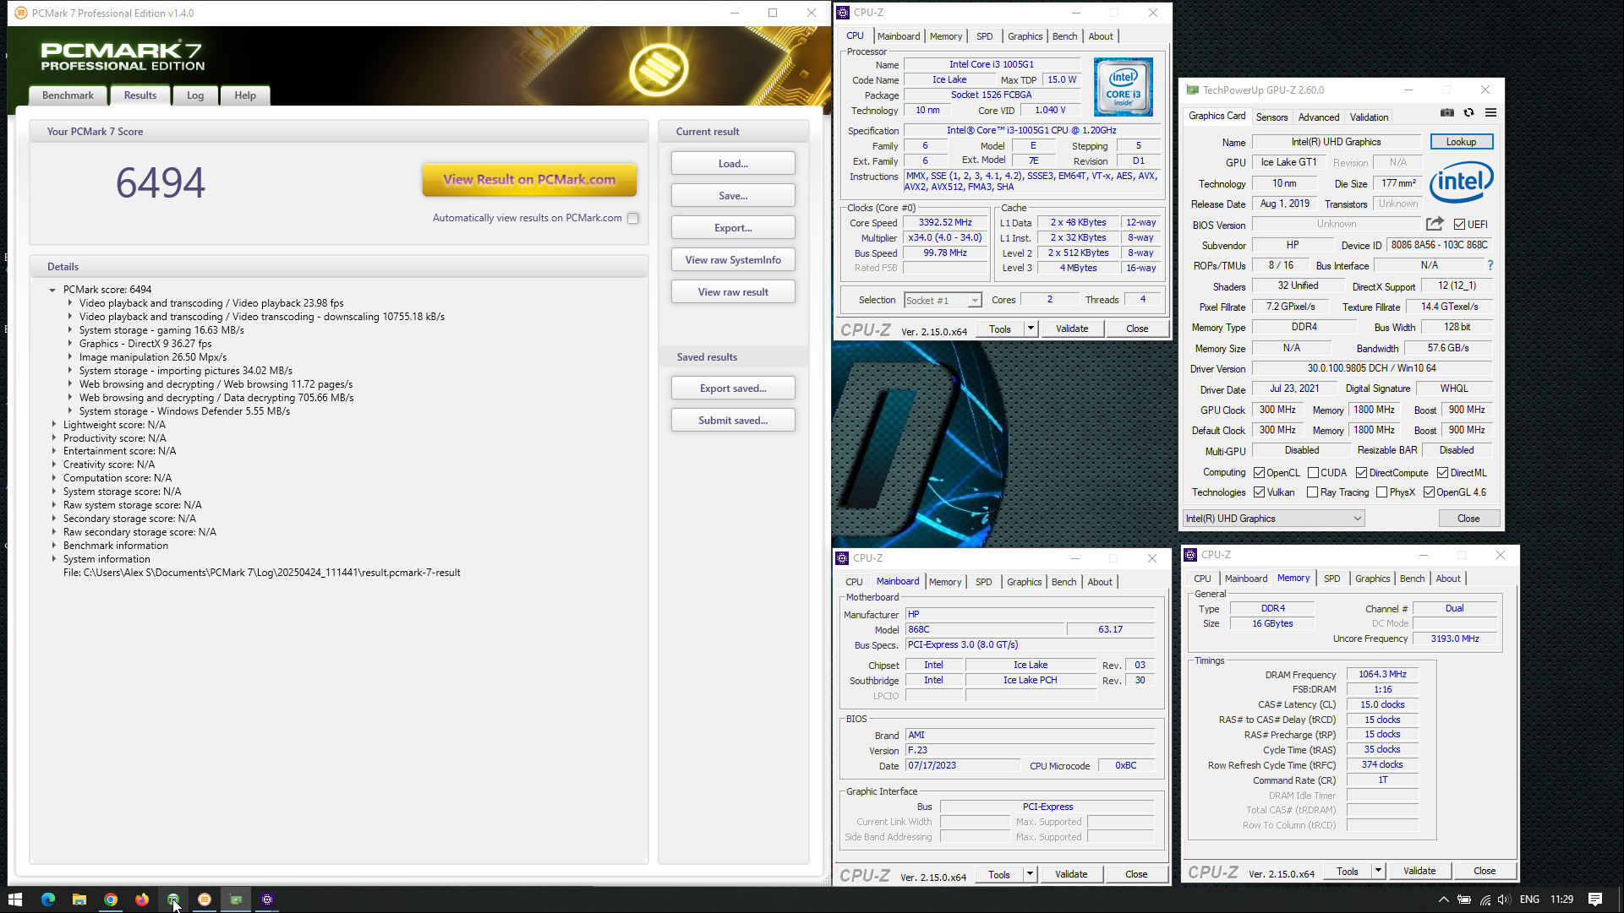Click the Intel logo in GPU-Z
Image resolution: width=1624 pixels, height=913 pixels.
coord(1461,182)
